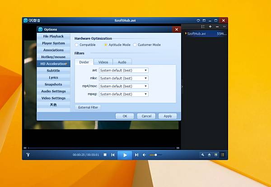The width and height of the screenshot is (271, 187).
Task: Collapse playlist with the side-edge arrow
Action: point(182,87)
